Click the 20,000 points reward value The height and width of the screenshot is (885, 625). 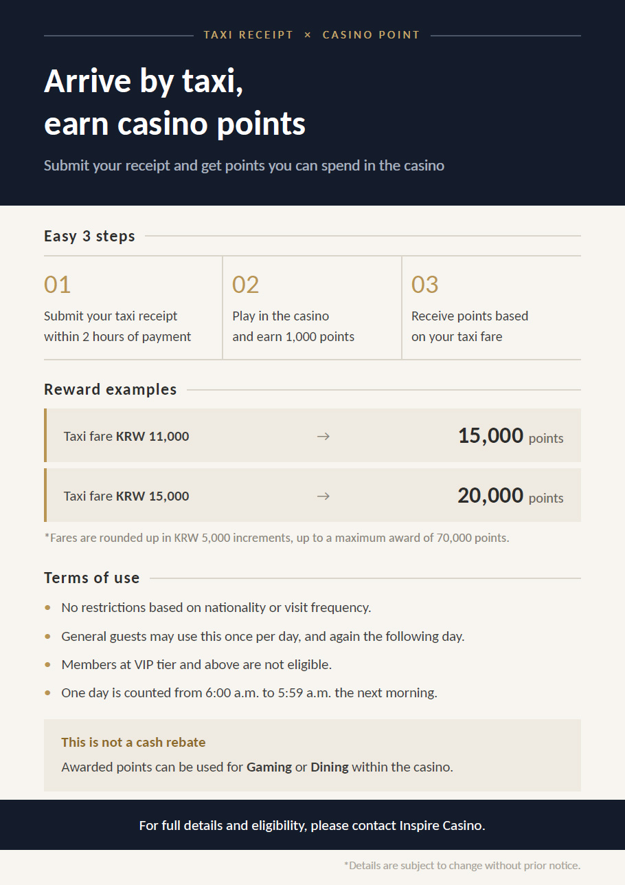pyautogui.click(x=510, y=496)
